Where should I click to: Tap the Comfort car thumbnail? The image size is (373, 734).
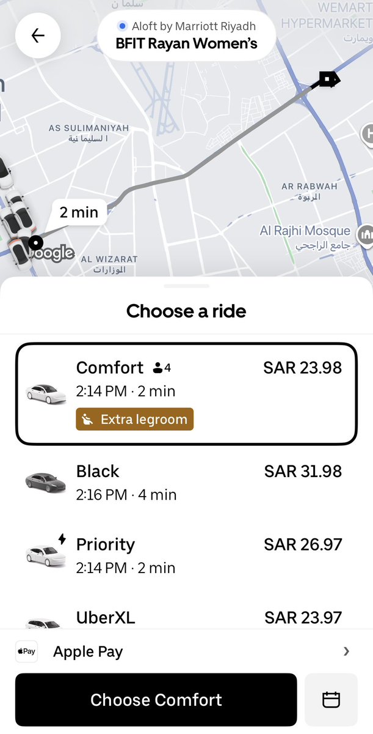46,393
